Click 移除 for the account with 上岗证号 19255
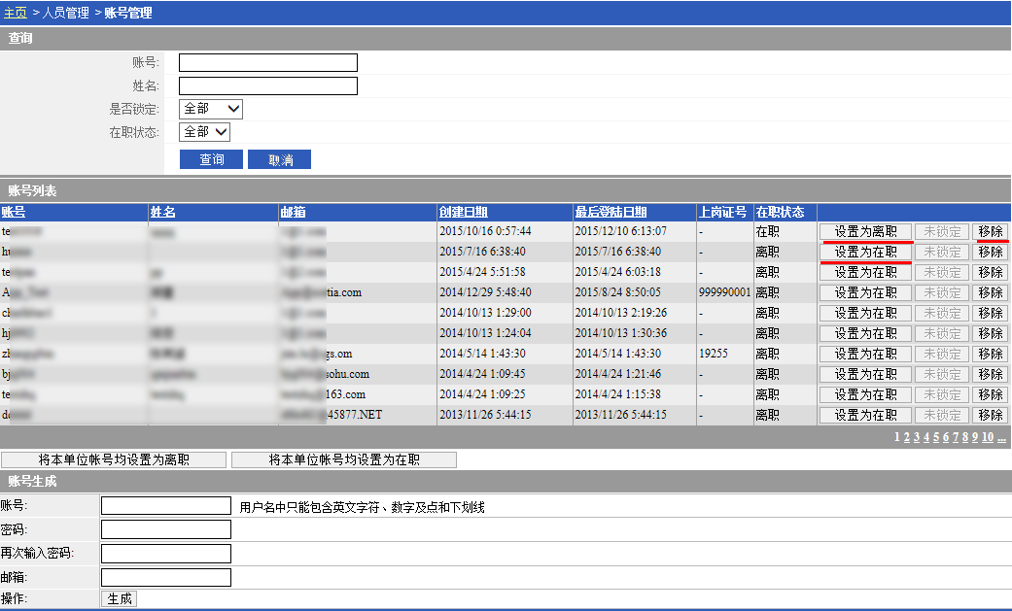Viewport: 1012px width, 611px height. coord(990,355)
